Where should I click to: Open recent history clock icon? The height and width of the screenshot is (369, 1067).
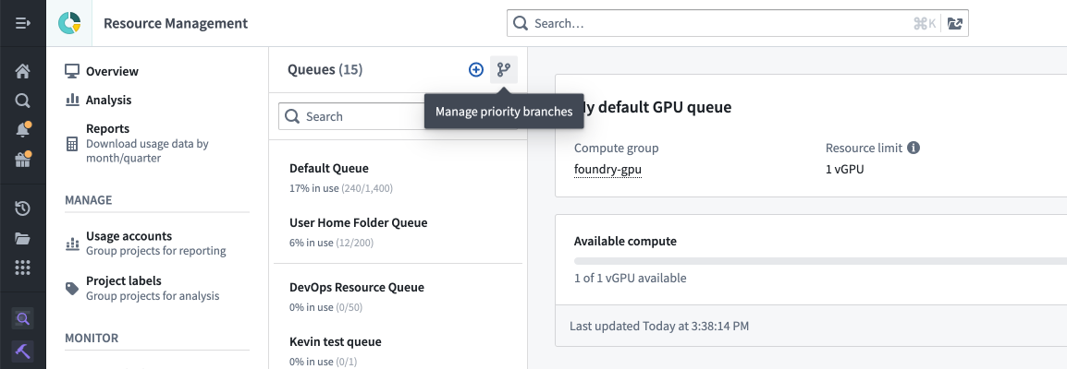pos(22,208)
